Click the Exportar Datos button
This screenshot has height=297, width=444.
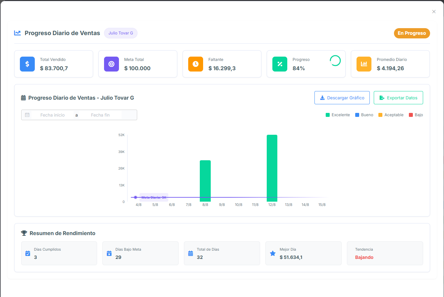point(398,98)
